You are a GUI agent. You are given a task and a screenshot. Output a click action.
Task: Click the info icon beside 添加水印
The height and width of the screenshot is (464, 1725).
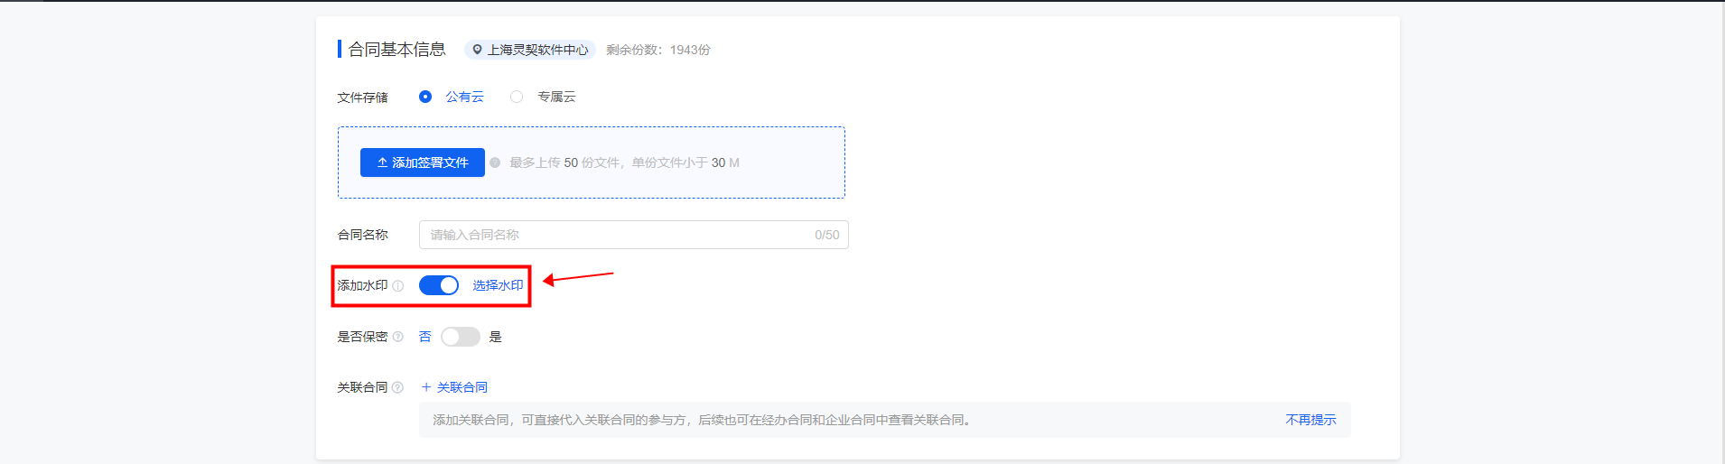pyautogui.click(x=398, y=286)
